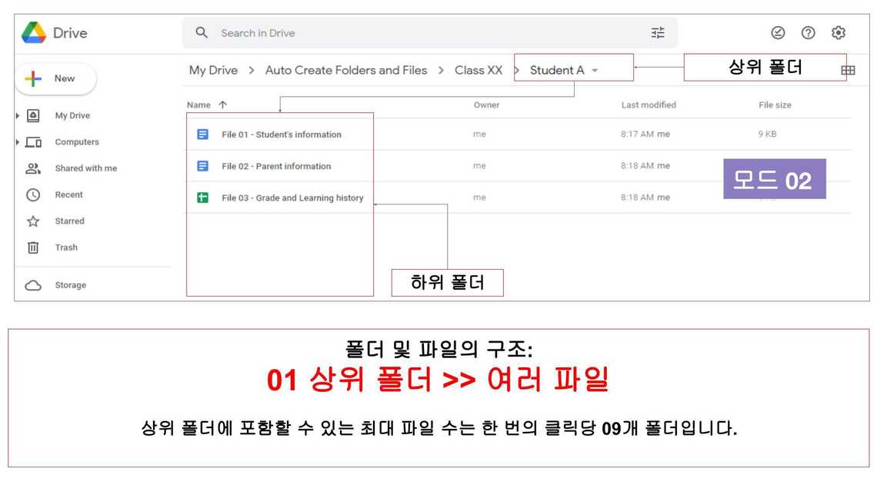Viewport: 877px width, 478px height.
Task: Click the Google Drive logo
Action: tap(34, 33)
